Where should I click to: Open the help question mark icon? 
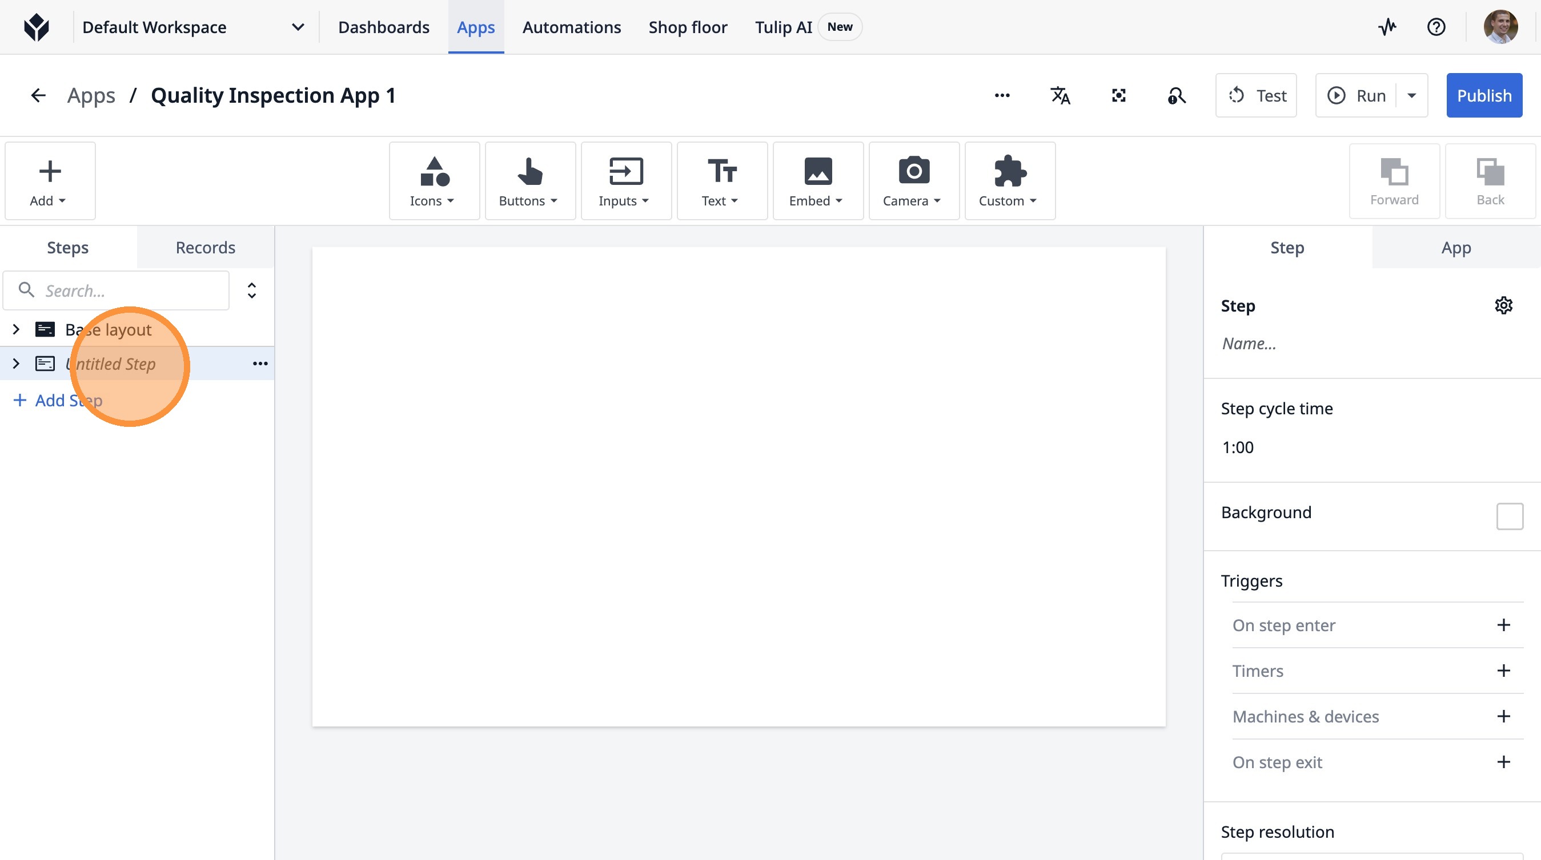pos(1436,27)
